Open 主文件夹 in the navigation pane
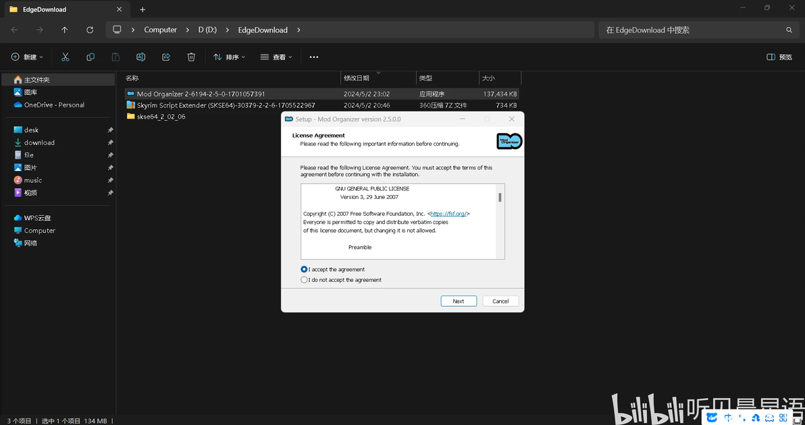The height and width of the screenshot is (425, 805). click(x=57, y=80)
